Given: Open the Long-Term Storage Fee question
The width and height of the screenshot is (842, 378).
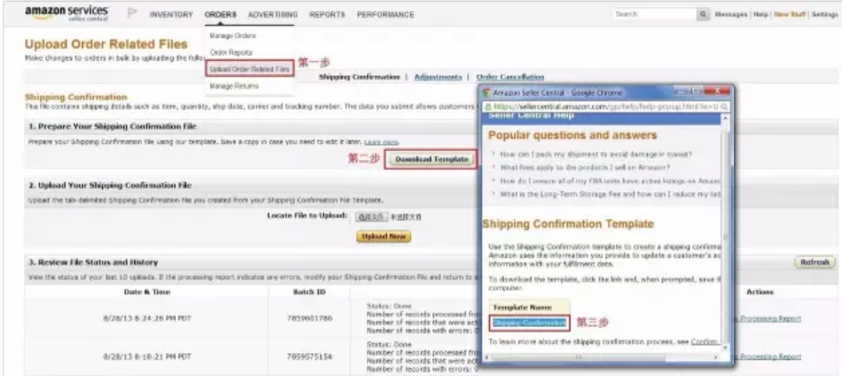Looking at the screenshot, I should [x=610, y=195].
